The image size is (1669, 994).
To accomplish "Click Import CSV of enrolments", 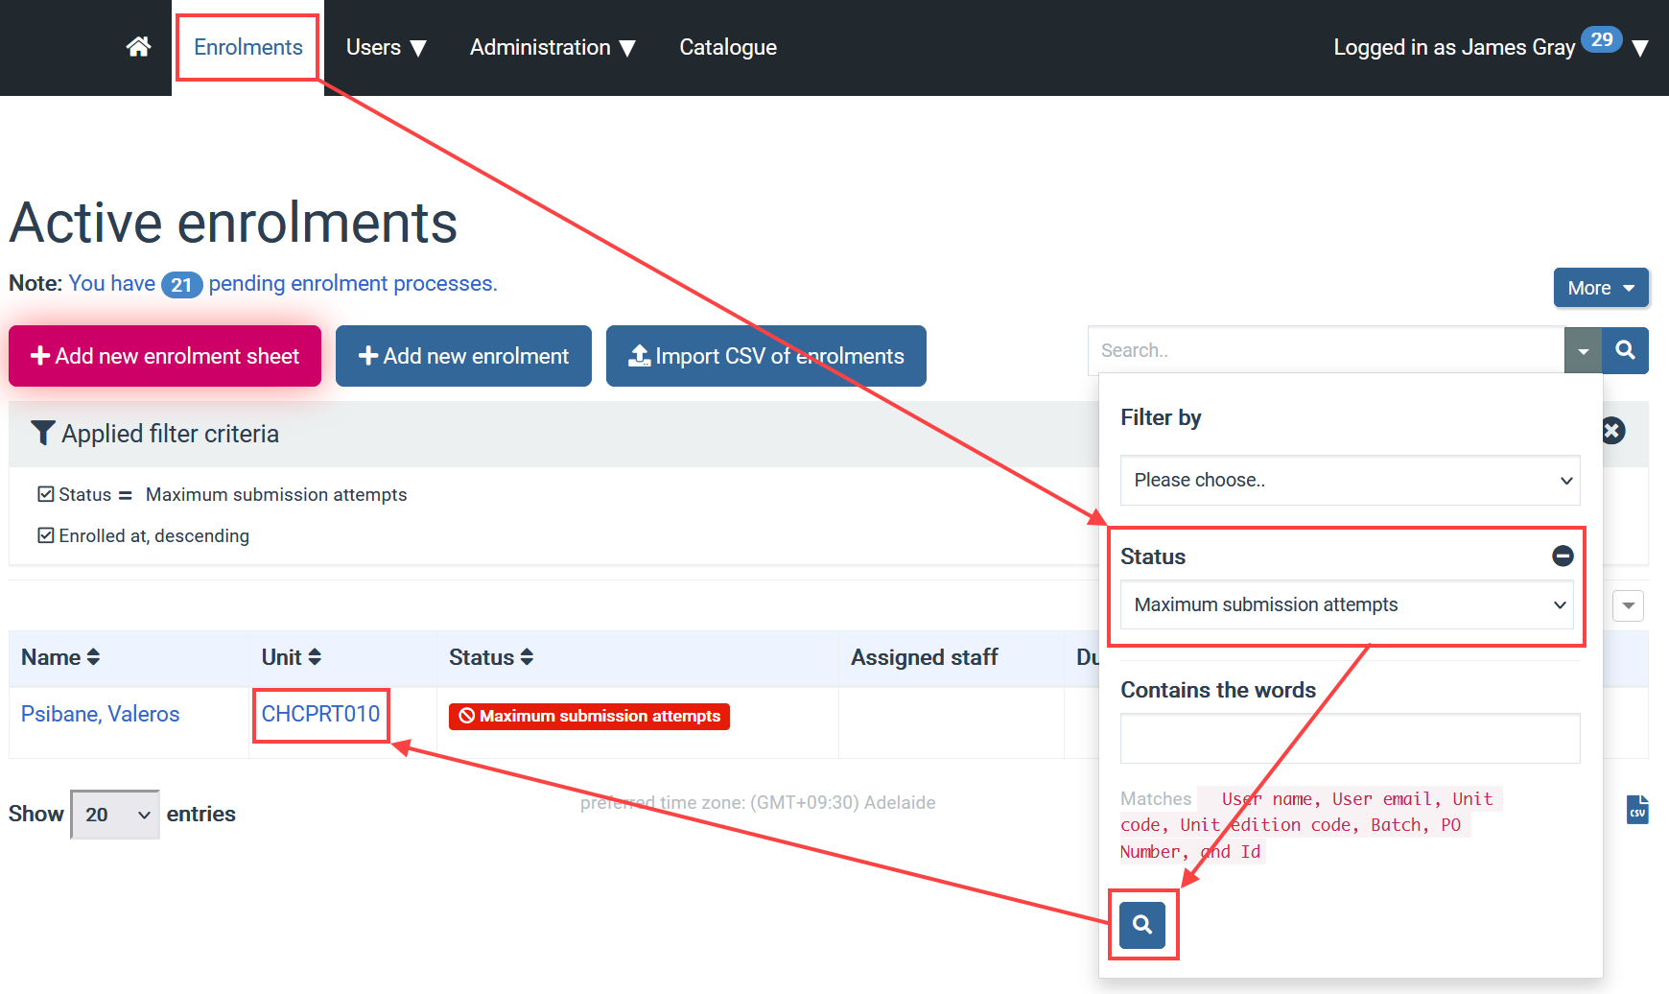I will coord(765,356).
